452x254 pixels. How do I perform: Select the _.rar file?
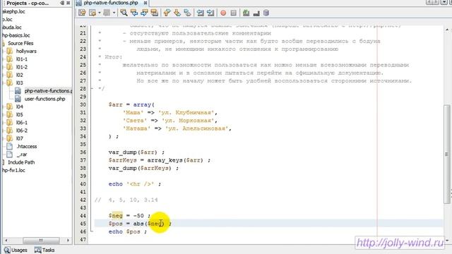point(22,155)
